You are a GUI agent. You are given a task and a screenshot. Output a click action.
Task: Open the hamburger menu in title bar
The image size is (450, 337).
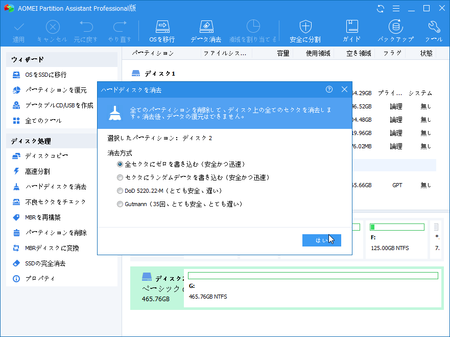click(x=396, y=9)
